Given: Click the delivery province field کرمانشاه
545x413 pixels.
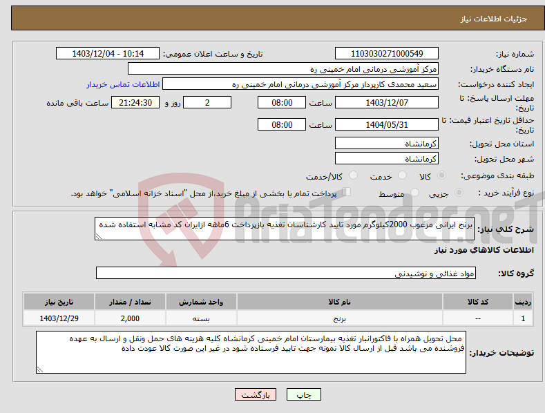Looking at the screenshot, I should pyautogui.click(x=387, y=143).
